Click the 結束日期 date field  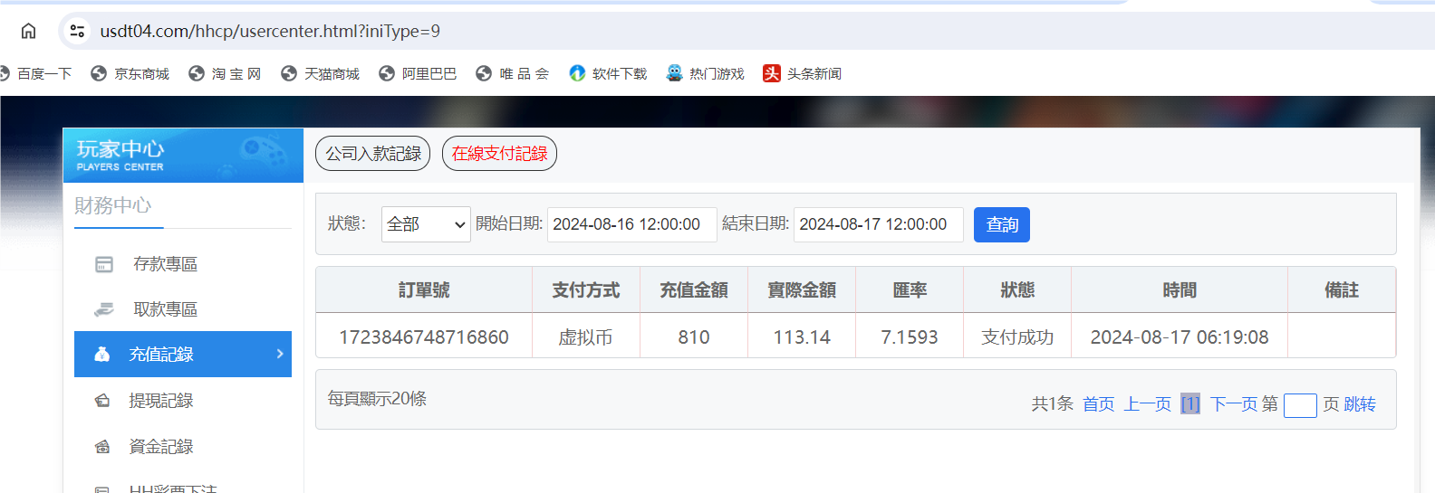[878, 224]
